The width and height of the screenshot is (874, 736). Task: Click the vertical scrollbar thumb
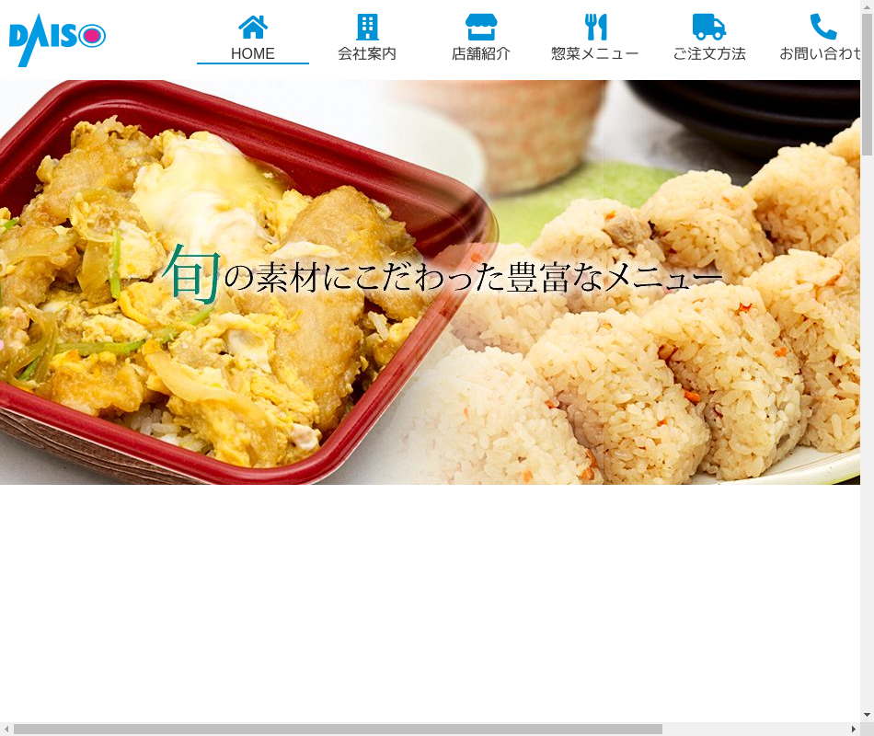click(867, 83)
